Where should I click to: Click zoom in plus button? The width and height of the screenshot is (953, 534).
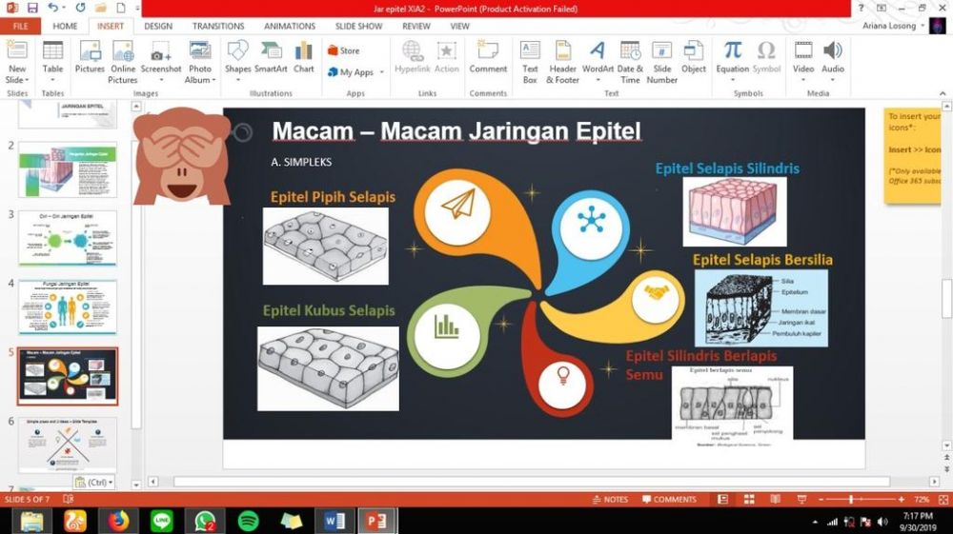point(902,500)
